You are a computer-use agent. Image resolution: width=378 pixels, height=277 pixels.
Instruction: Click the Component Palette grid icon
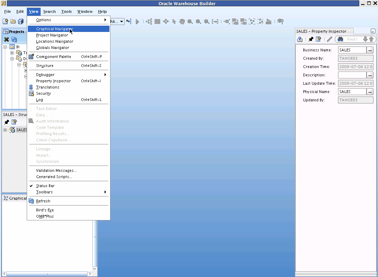[31, 57]
